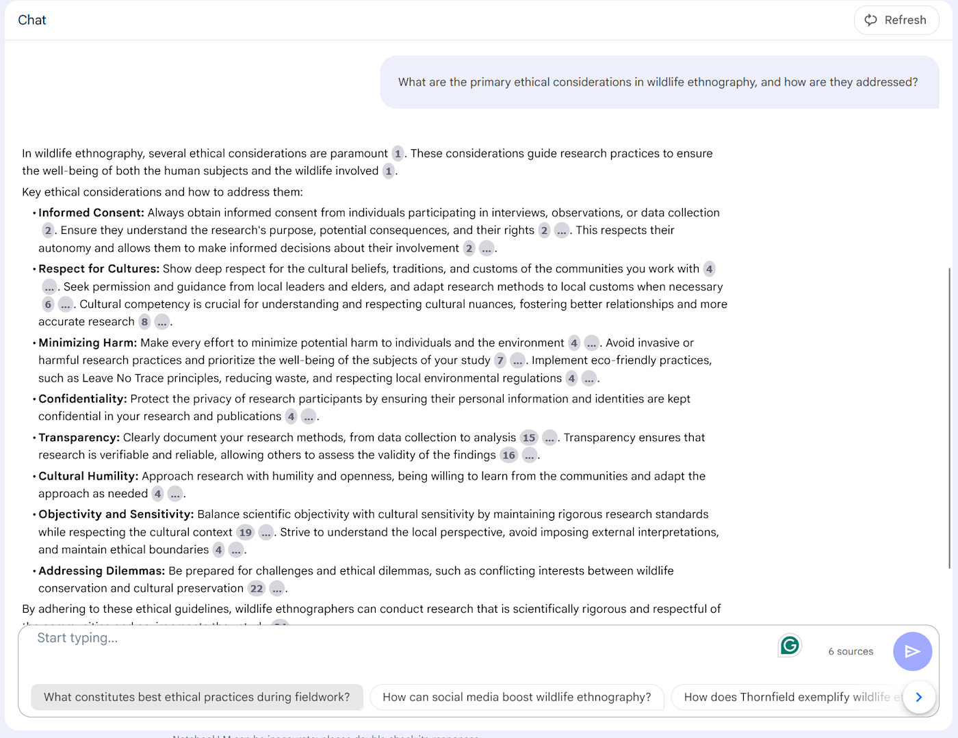Open citation 1 after 'wildlife involved'
The image size is (958, 738).
coord(388,171)
